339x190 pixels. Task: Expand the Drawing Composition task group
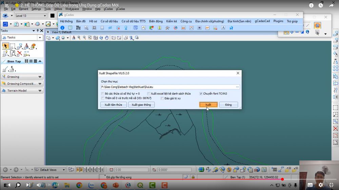click(x=40, y=84)
